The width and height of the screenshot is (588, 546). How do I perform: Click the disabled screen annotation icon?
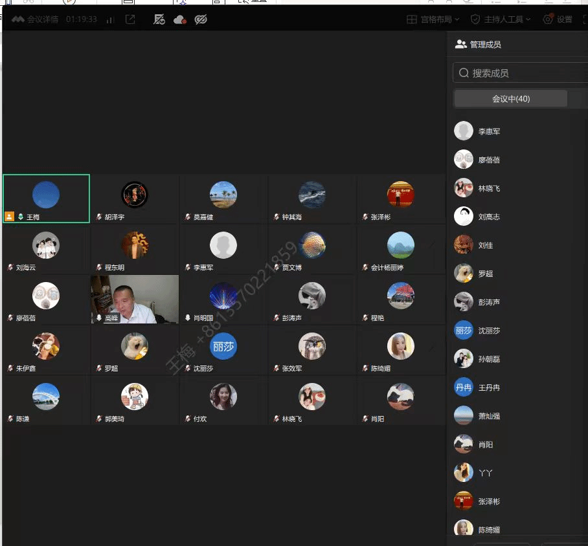click(159, 19)
